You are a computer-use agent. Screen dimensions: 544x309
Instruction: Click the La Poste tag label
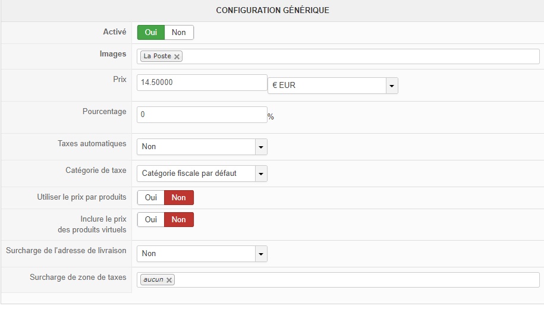coord(157,56)
